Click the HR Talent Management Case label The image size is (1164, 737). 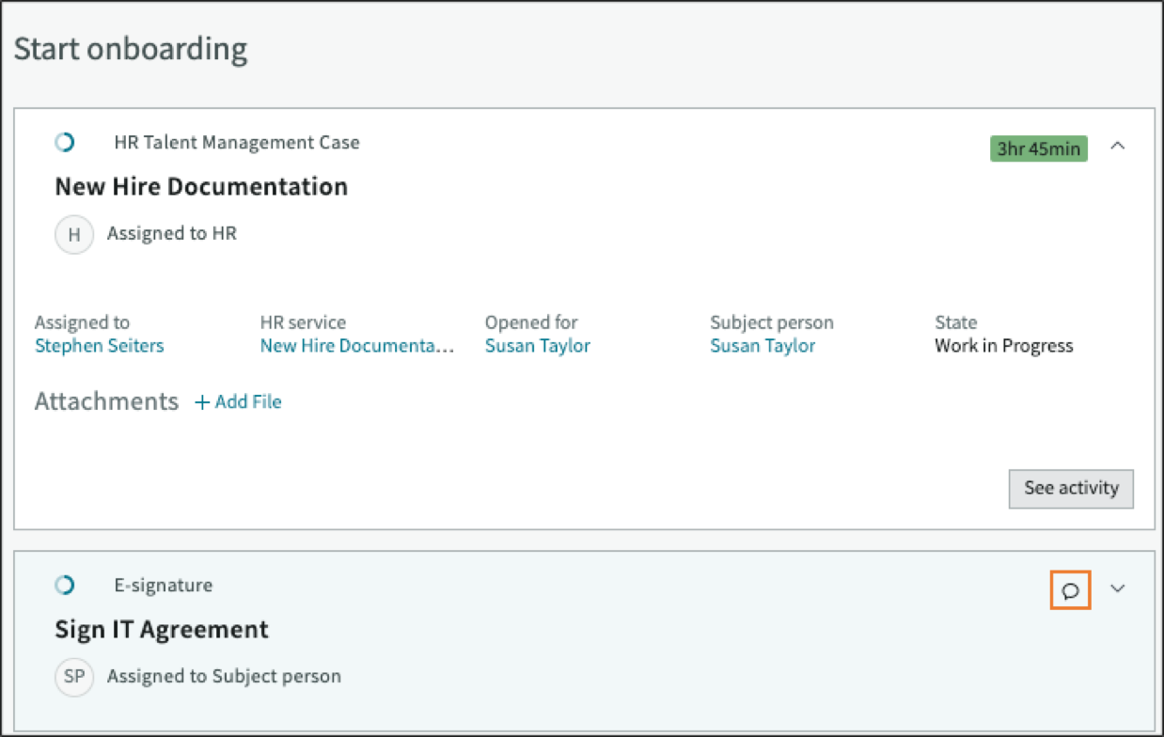click(x=237, y=143)
